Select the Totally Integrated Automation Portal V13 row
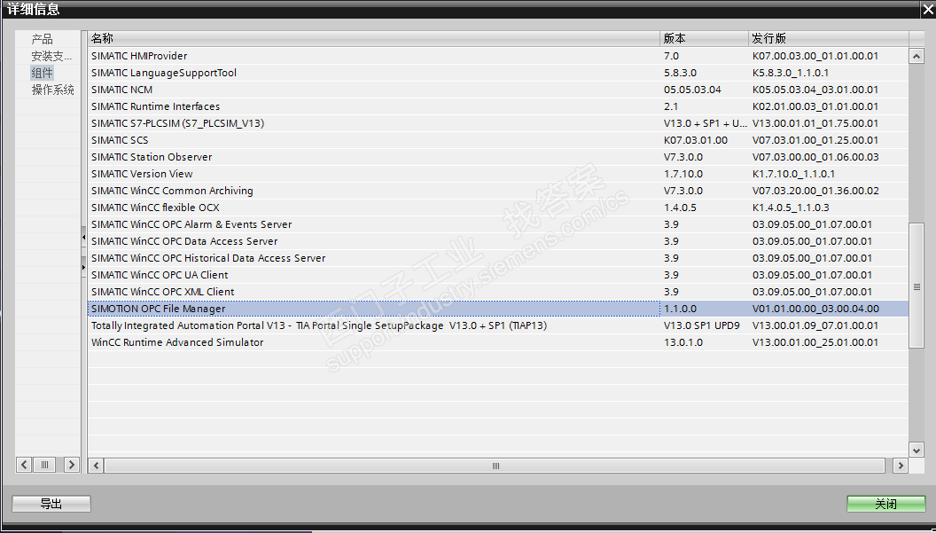 tap(498, 325)
